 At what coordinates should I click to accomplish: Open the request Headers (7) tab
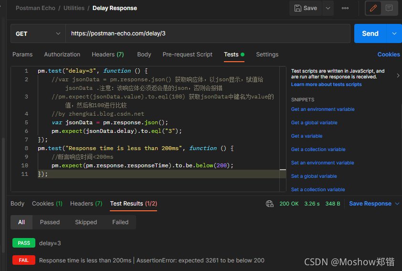tap(108, 54)
